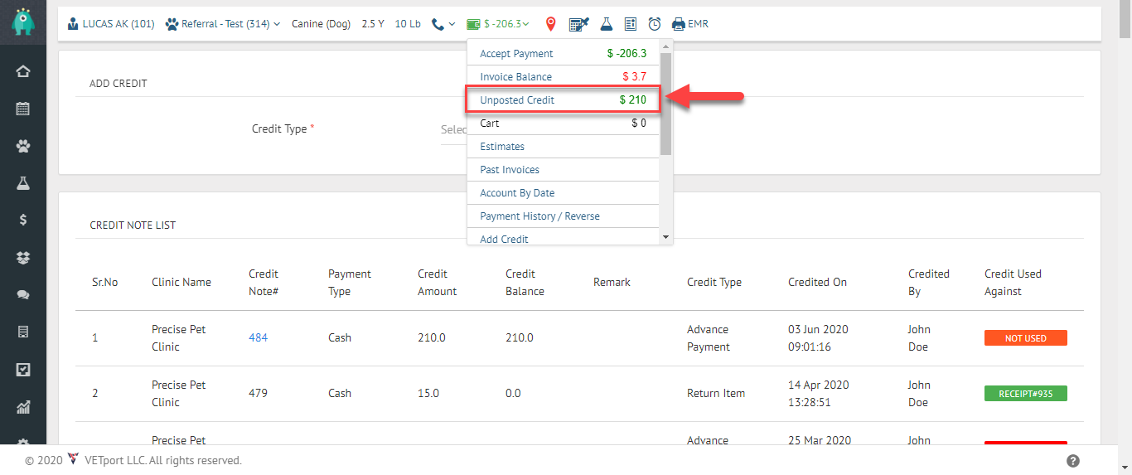Image resolution: width=1132 pixels, height=475 pixels.
Task: Open the receipt document sidebar icon
Action: coord(23,332)
